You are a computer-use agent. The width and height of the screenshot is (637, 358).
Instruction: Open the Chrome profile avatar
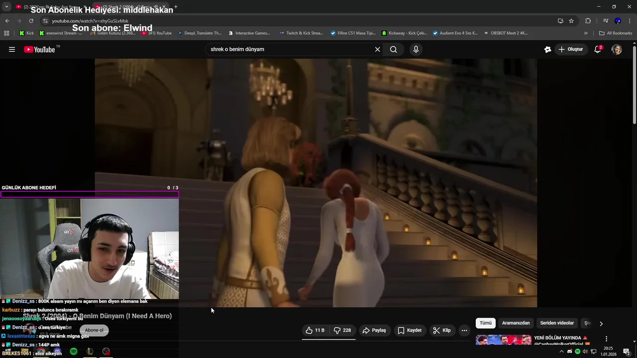[x=618, y=21]
